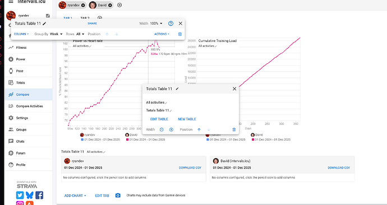387x205 pixels.
Task: Take a screenshot with the camera icon
Action: pos(118,195)
